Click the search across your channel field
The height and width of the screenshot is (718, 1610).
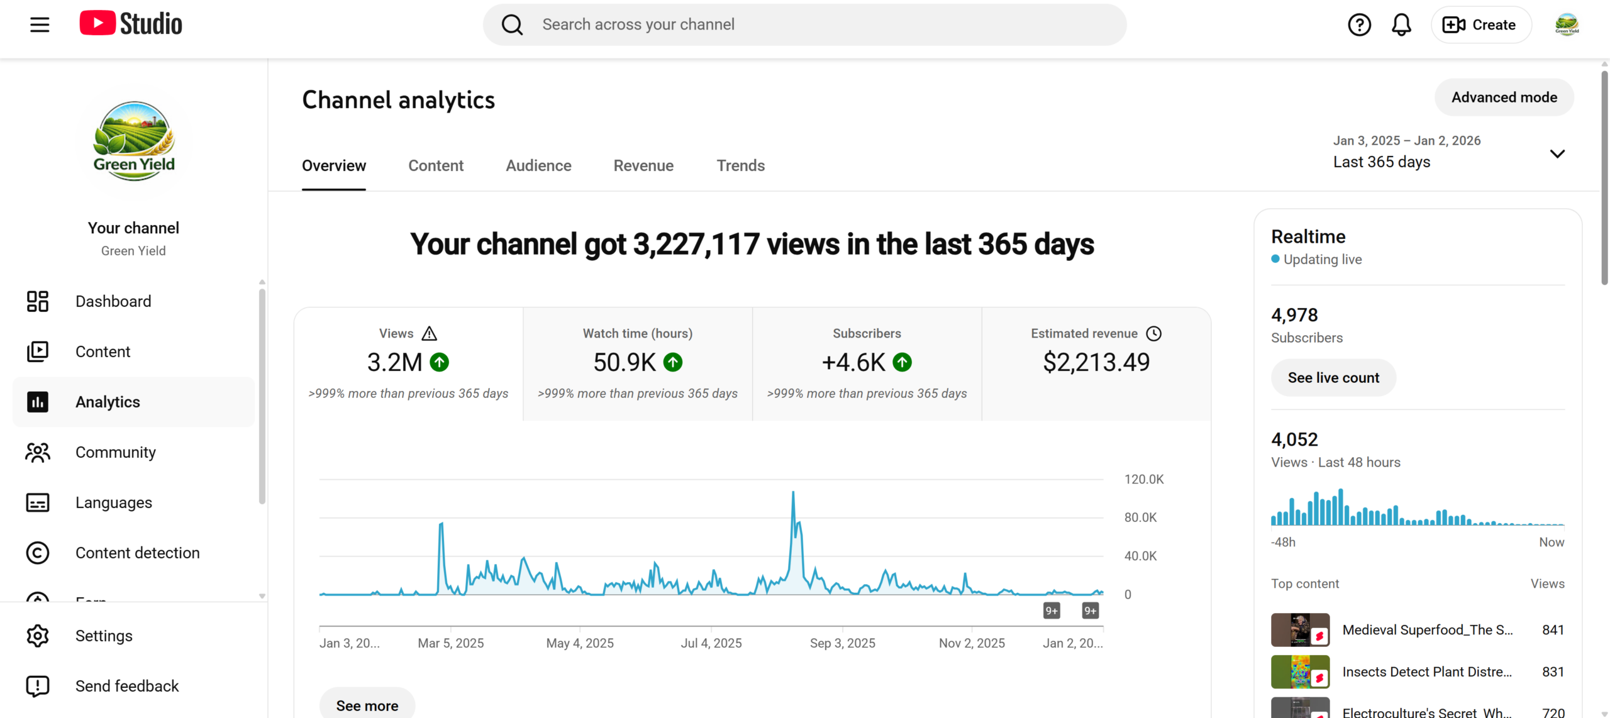pos(818,25)
